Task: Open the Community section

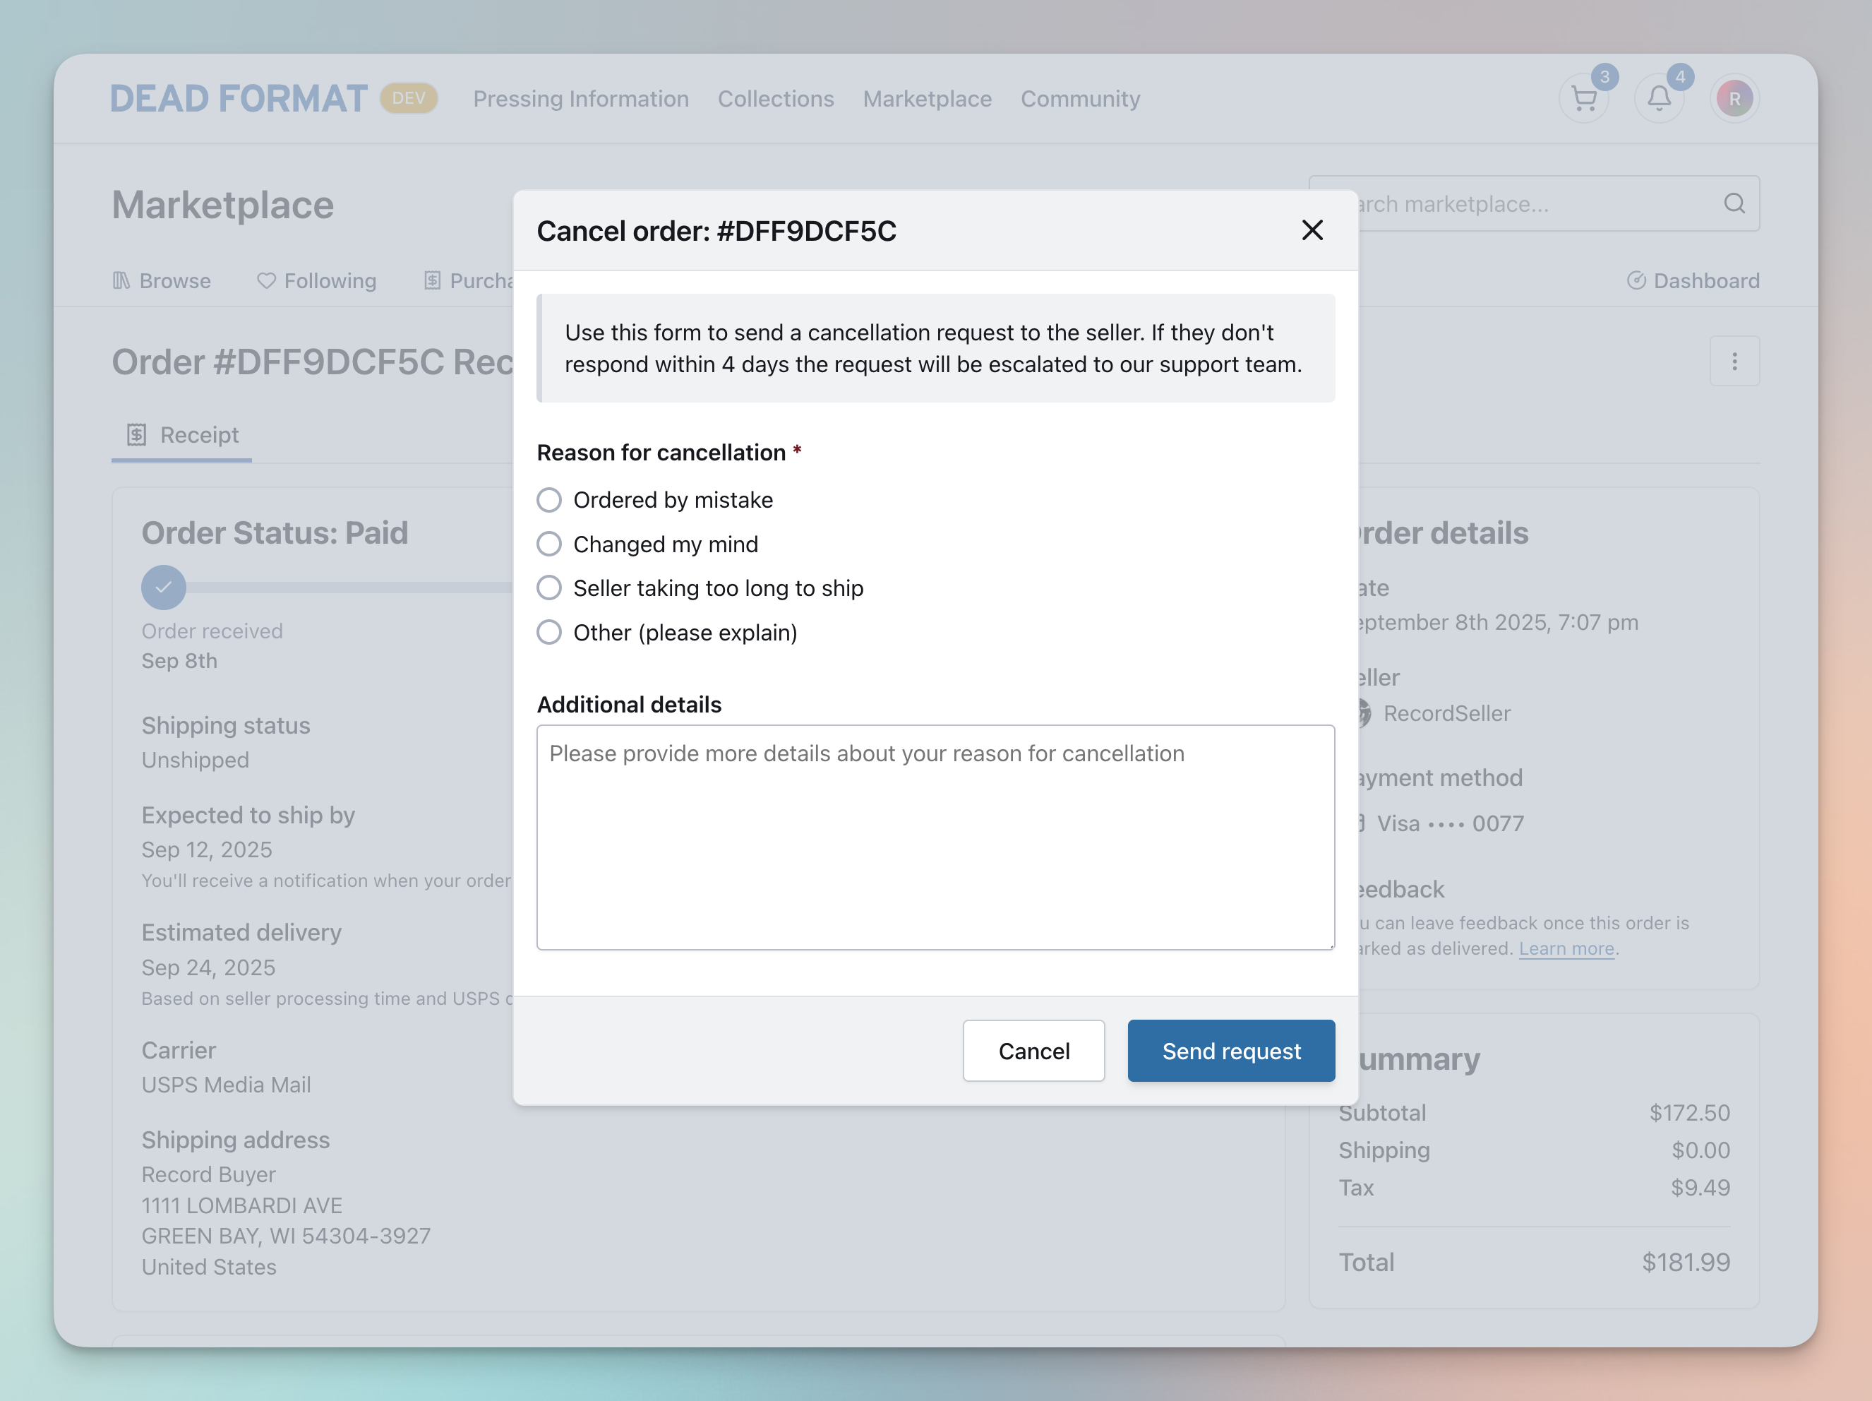Action: click(x=1080, y=98)
